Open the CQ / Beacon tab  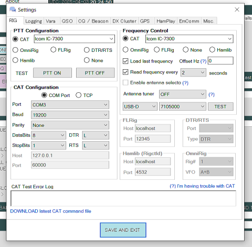(x=93, y=21)
